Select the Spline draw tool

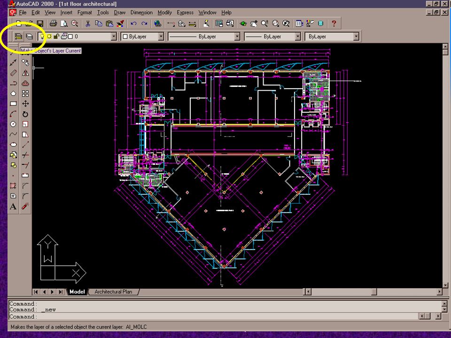13,135
